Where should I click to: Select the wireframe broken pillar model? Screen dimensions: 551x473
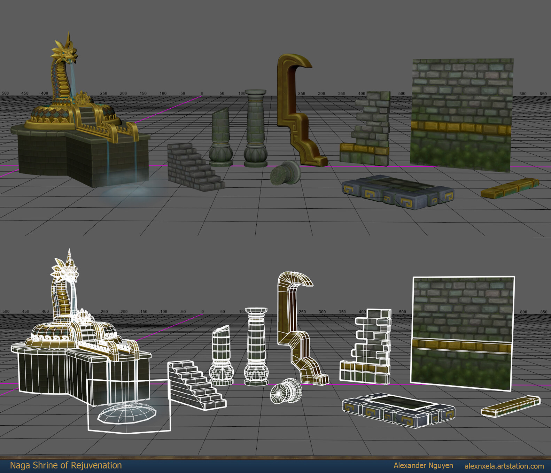(221, 355)
